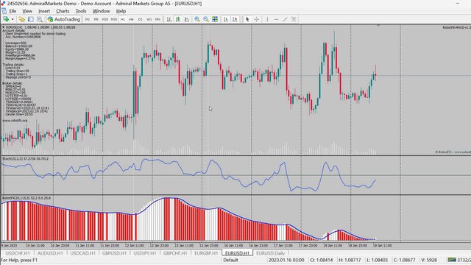Draw a vertical line tool
This screenshot has height=265, width=471.
pyautogui.click(x=267, y=19)
